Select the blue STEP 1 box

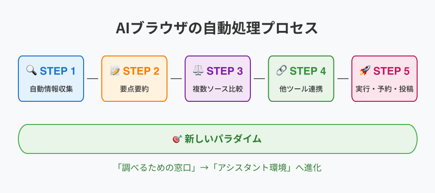51,79
